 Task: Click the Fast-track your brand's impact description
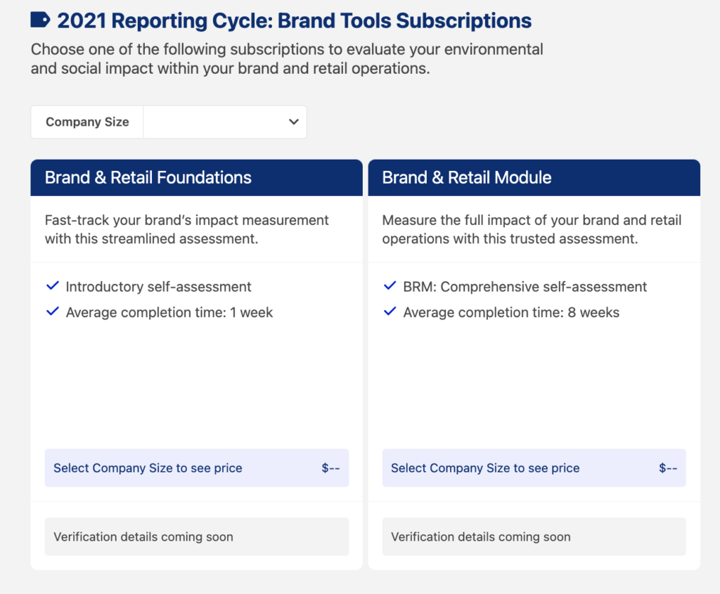pos(186,230)
